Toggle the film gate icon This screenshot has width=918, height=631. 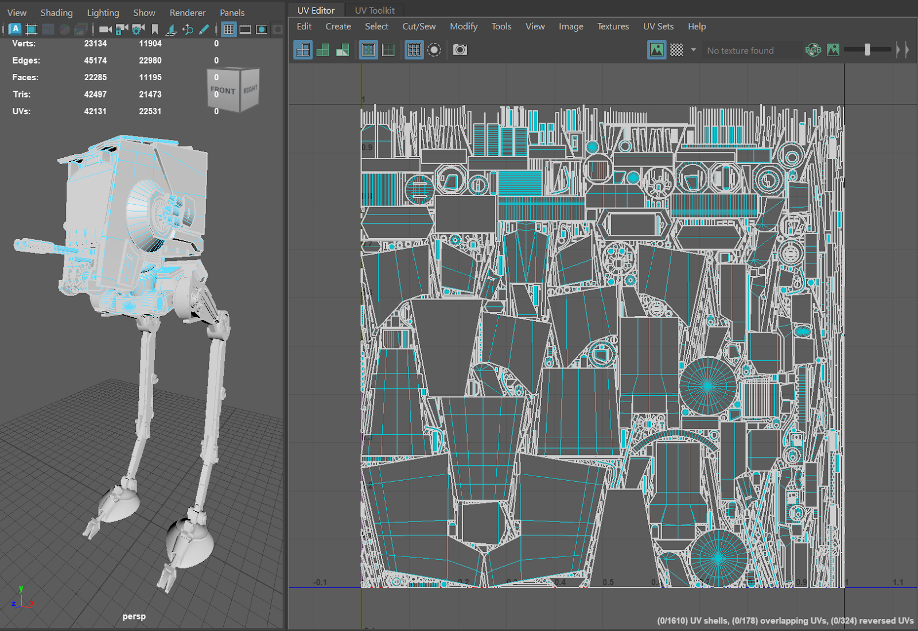click(246, 29)
